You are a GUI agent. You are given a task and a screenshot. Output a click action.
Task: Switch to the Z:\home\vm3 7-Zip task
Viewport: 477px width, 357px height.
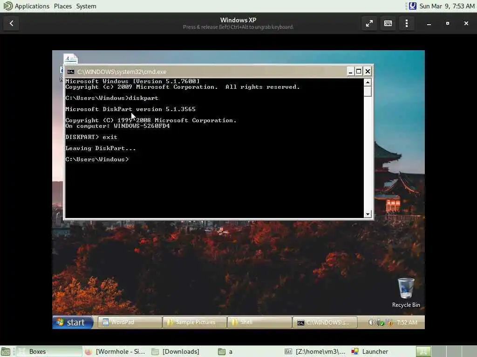[x=315, y=351]
